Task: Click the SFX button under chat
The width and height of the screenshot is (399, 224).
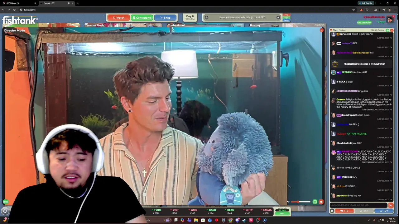Action: 364,211
